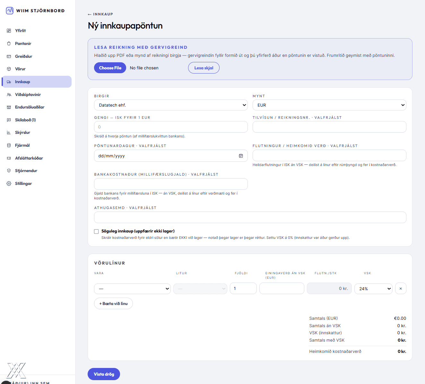Focus the Gengi exchange rate field

[171, 127]
